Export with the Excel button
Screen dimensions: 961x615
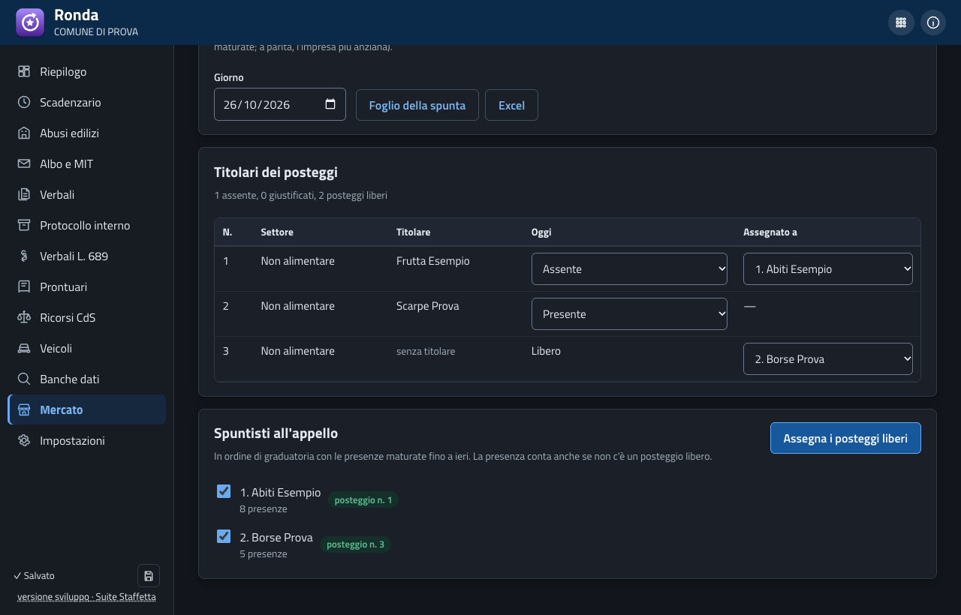(x=511, y=105)
